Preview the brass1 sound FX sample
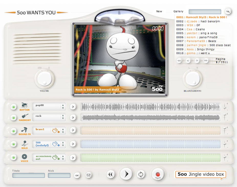This screenshot has height=187, width=237. 73,130
